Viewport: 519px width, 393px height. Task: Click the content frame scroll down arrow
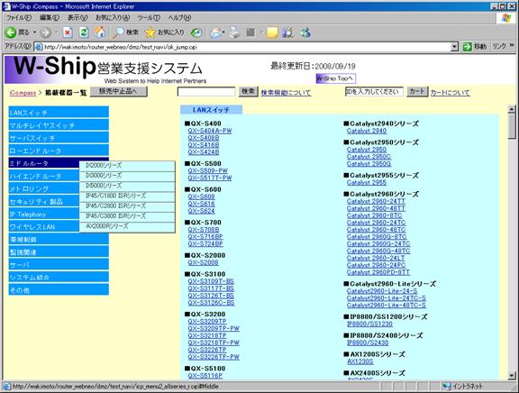512,376
